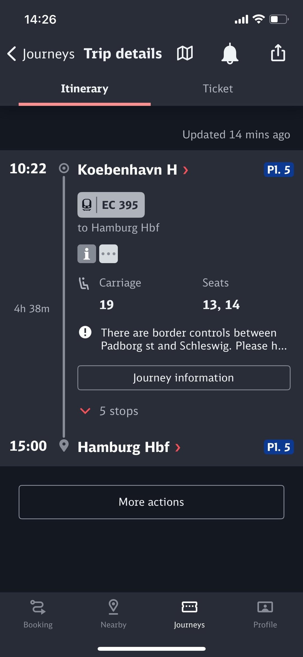The image size is (303, 657).
Task: Expand the 5 stops list
Action: (x=109, y=411)
